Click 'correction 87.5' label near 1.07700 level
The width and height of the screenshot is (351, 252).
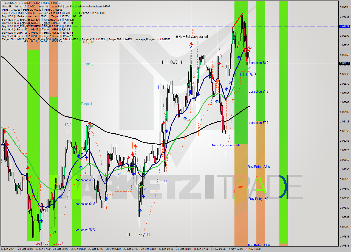point(85,230)
